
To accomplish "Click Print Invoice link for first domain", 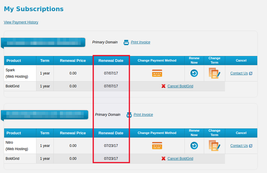I will pos(140,42).
